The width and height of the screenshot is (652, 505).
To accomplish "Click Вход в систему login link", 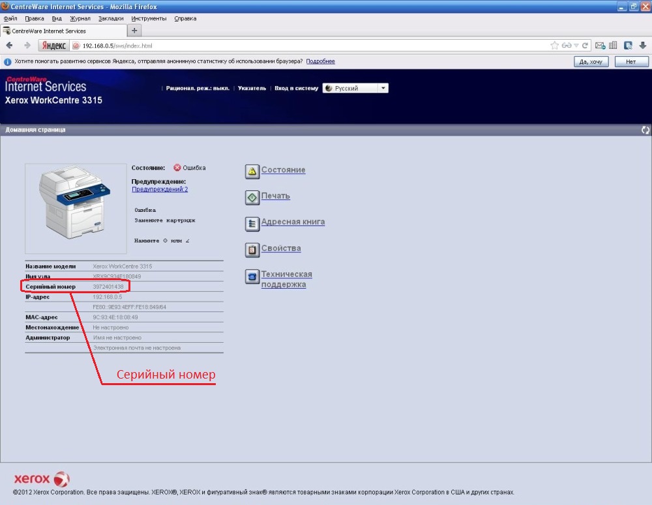I will pyautogui.click(x=297, y=88).
